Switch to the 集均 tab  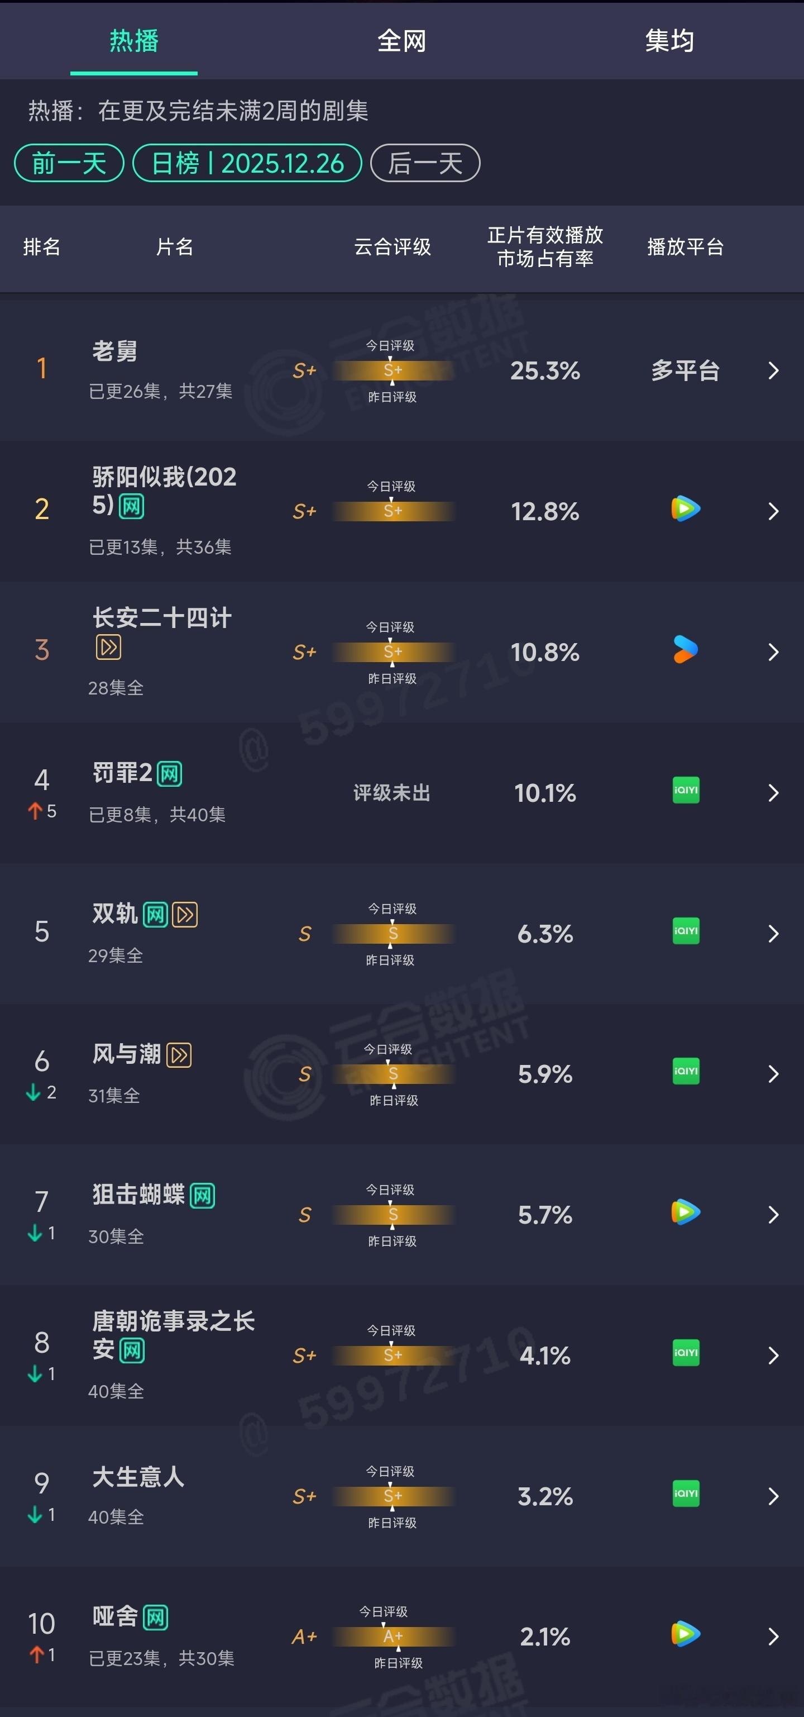click(x=670, y=41)
